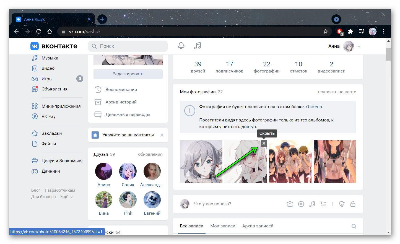Screen dimensions: 400x244
Task: Open the Для бизнеса footer link
Action: point(43,197)
